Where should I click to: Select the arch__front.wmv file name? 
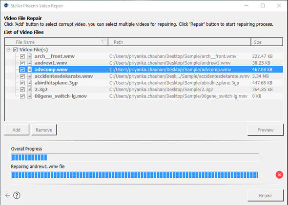[55, 56]
